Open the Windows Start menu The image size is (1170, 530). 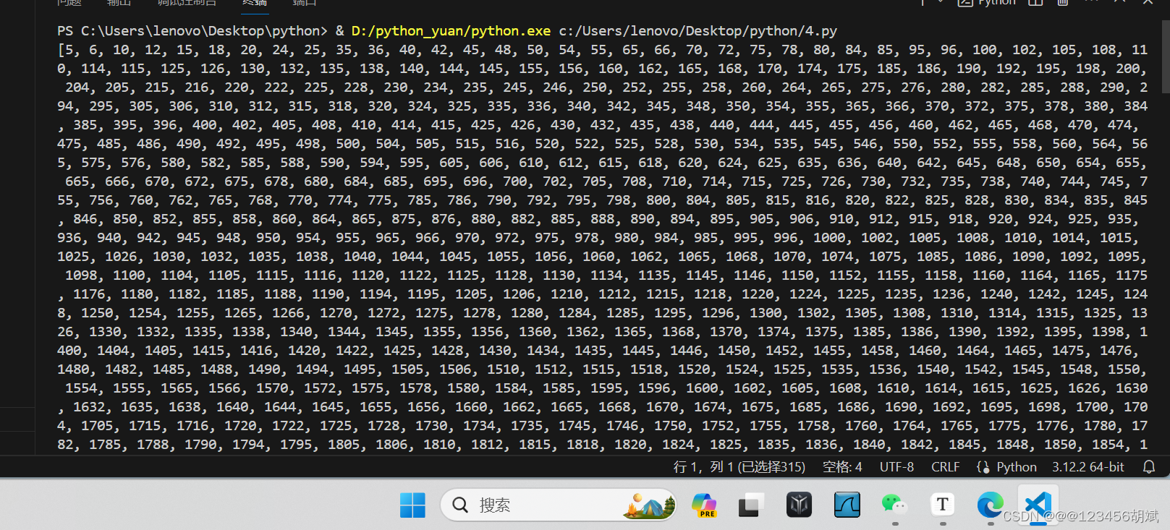tap(412, 505)
